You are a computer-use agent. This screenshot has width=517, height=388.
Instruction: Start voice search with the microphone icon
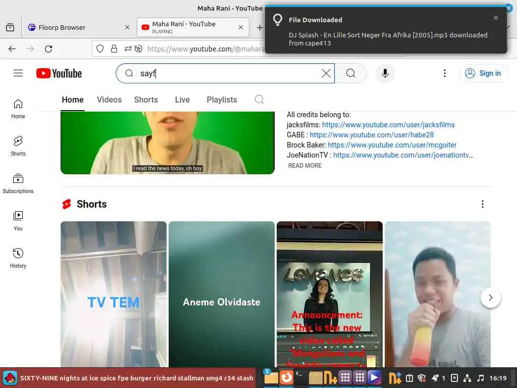(385, 73)
